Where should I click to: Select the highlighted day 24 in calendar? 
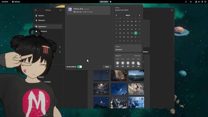[x=136, y=33]
